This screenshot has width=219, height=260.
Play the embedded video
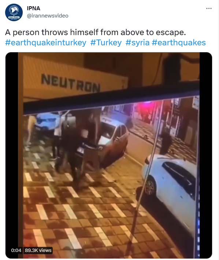pyautogui.click(x=109, y=155)
